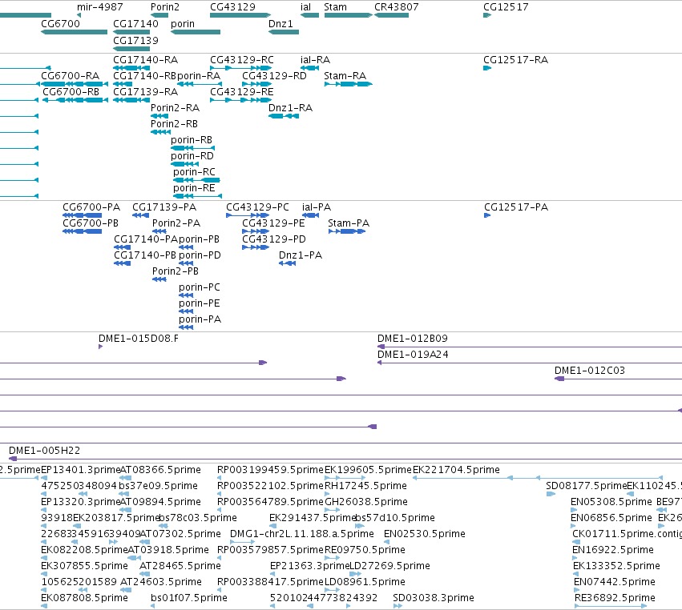Click EST LD27269.5prime
Image resolution: width=682 pixels, height=610 pixels.
point(356,574)
